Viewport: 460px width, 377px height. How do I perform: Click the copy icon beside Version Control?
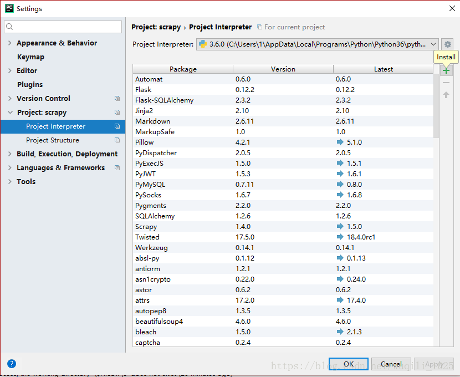click(x=117, y=98)
